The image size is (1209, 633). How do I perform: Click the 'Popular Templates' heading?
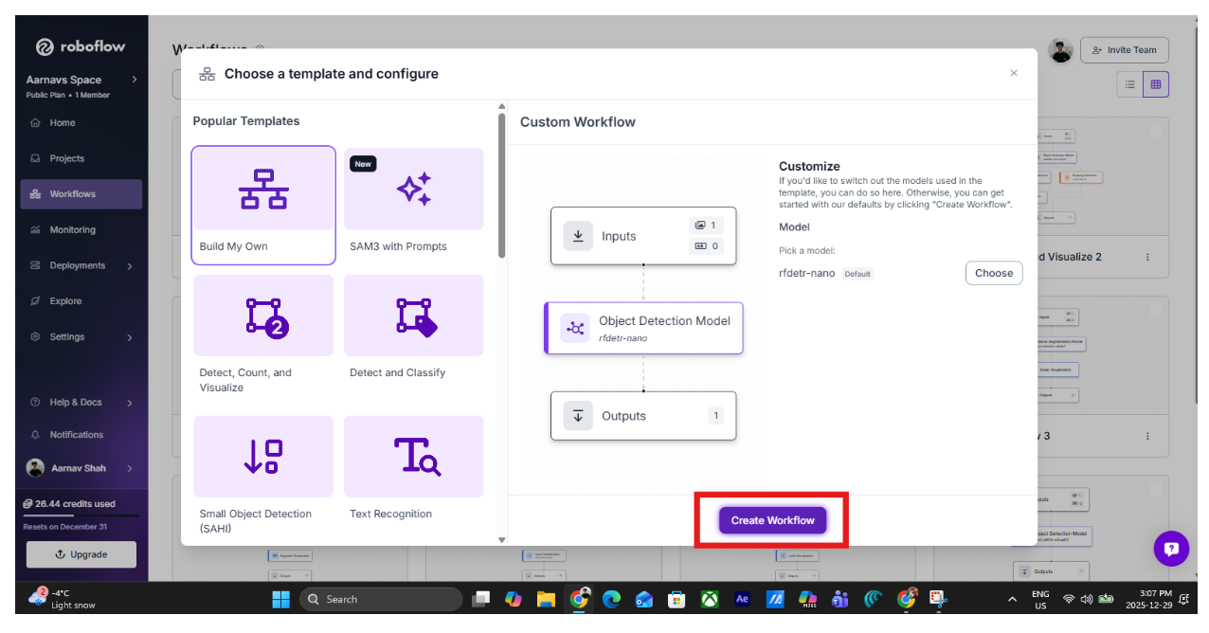coord(246,121)
